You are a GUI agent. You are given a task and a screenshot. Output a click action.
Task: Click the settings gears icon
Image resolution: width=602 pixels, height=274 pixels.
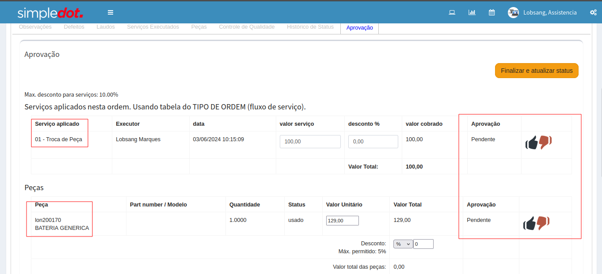(x=593, y=12)
